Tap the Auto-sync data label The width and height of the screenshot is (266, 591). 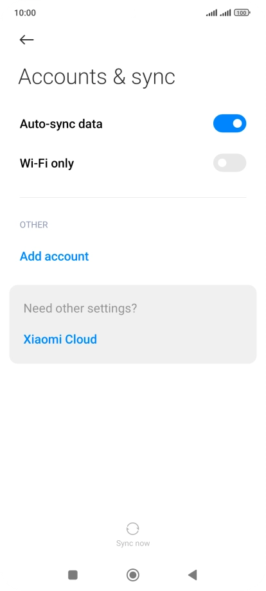(61, 123)
